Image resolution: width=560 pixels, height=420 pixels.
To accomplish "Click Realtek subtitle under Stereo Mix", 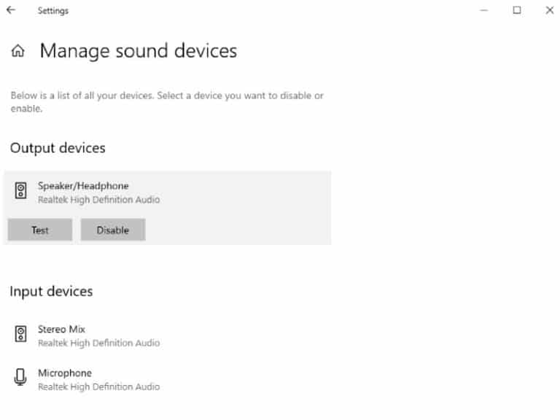I will [x=98, y=343].
